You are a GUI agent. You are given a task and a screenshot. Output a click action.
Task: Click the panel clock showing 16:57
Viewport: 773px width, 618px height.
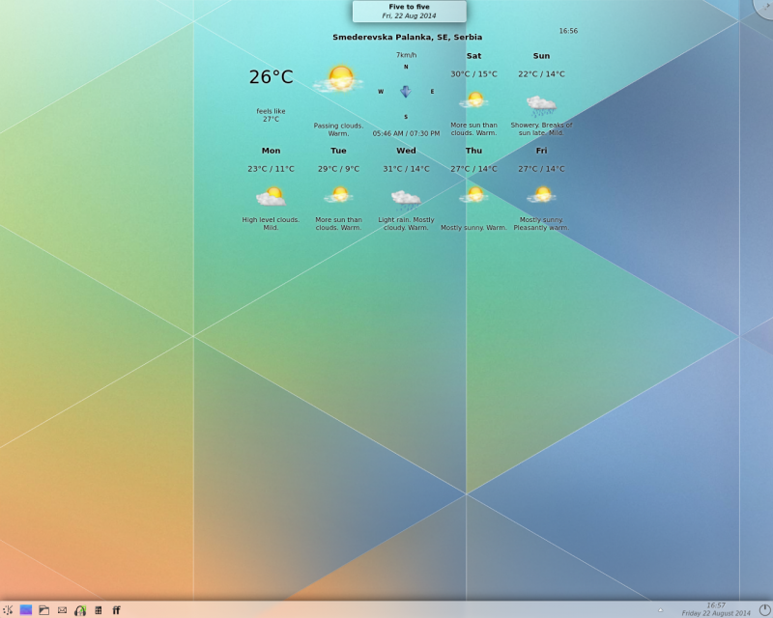716,605
